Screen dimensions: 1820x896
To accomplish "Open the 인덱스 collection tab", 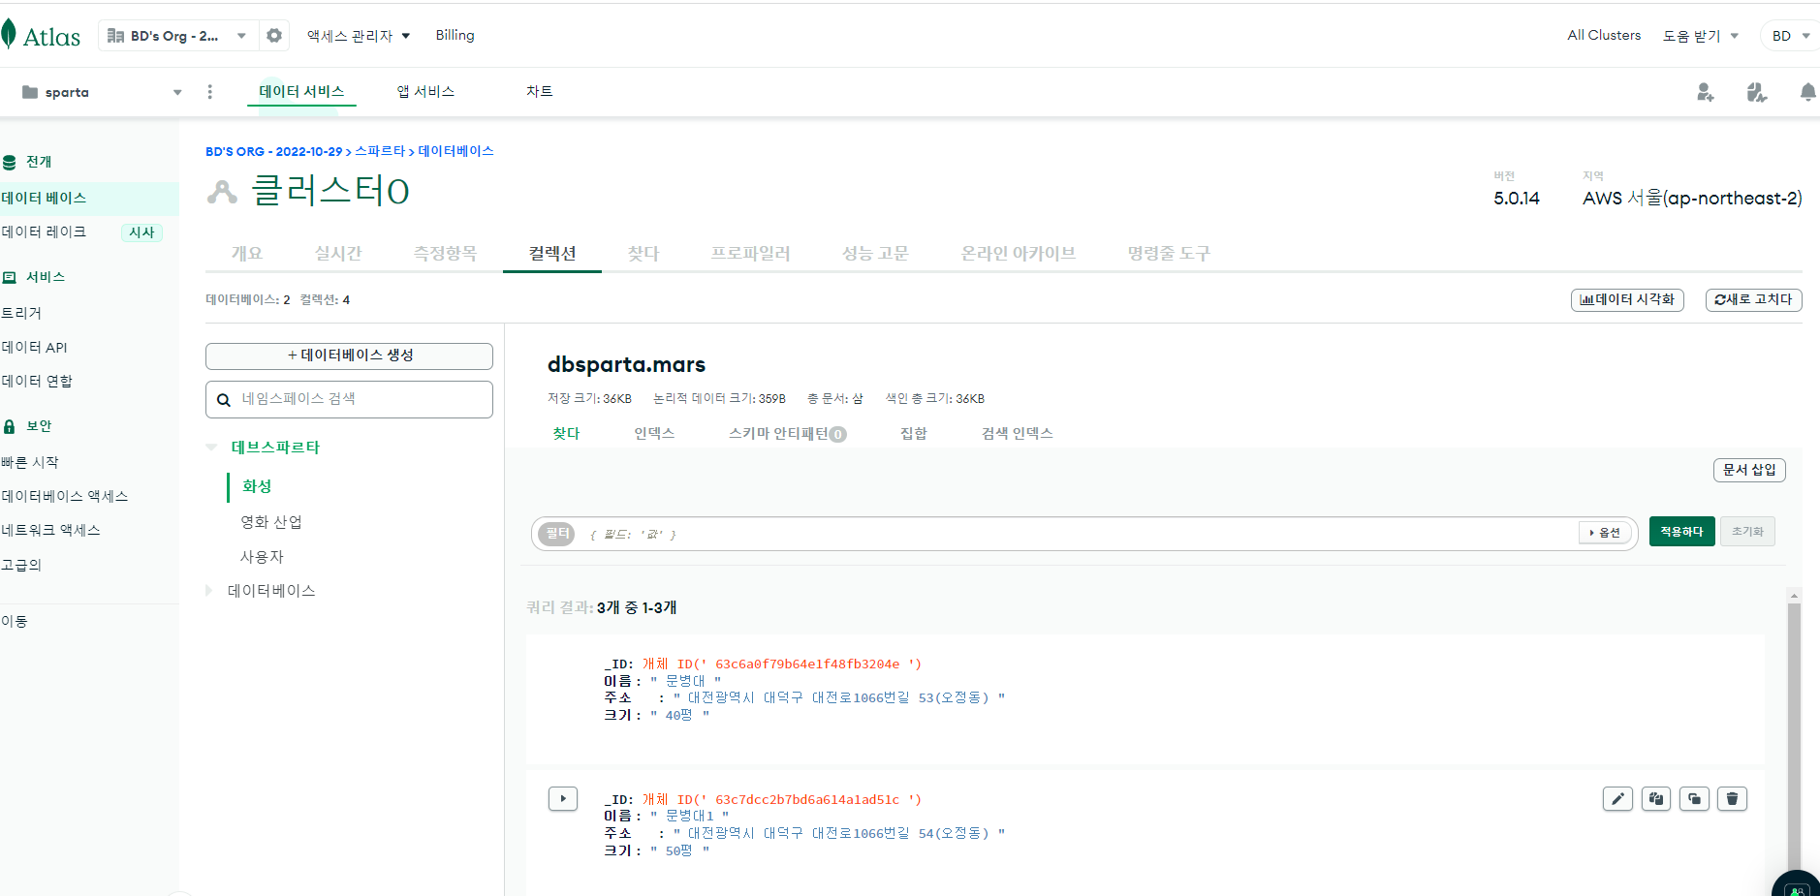I will tap(654, 433).
